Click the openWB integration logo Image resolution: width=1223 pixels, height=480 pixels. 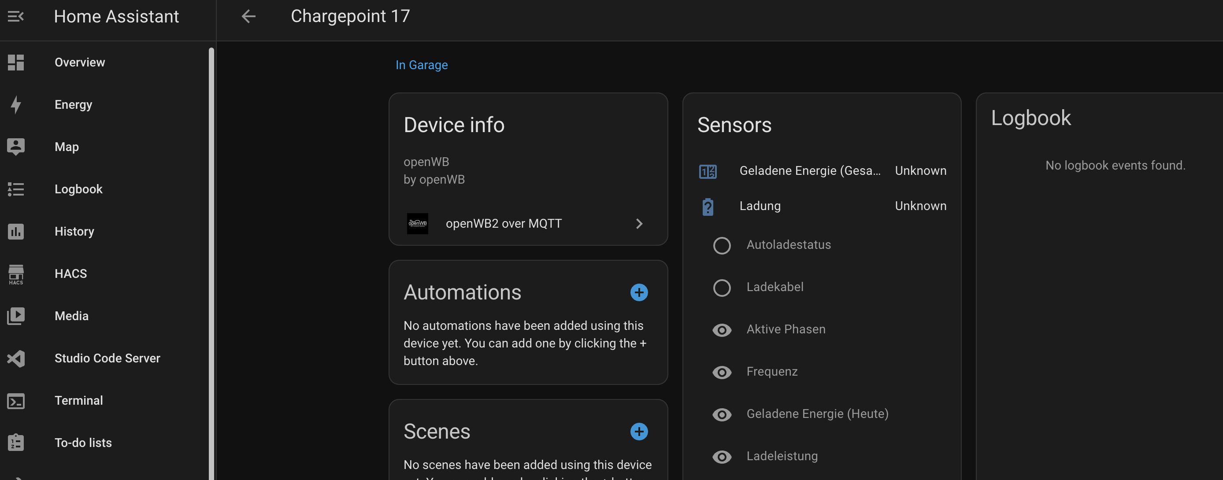click(x=417, y=224)
